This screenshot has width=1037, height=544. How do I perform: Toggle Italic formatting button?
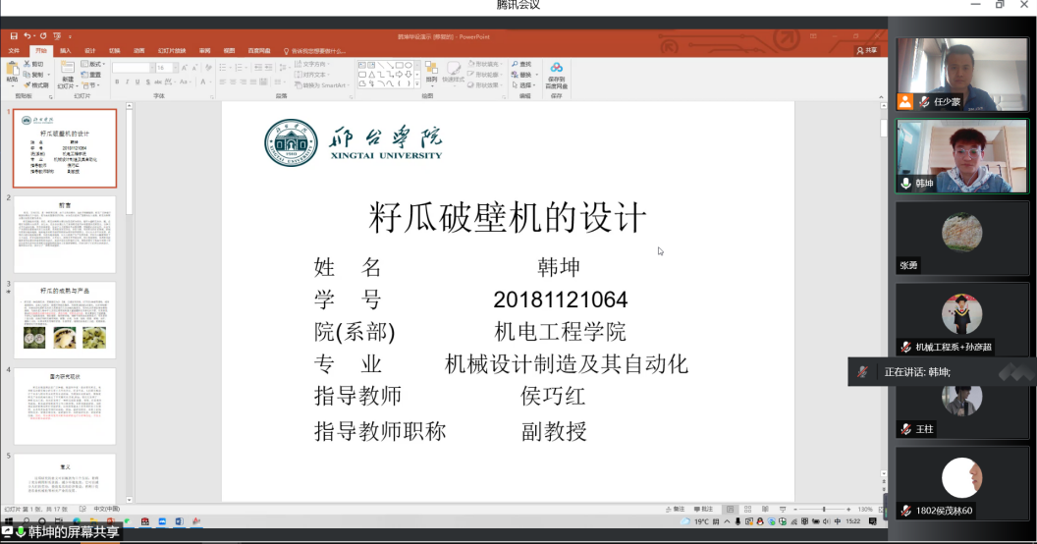[x=127, y=82]
